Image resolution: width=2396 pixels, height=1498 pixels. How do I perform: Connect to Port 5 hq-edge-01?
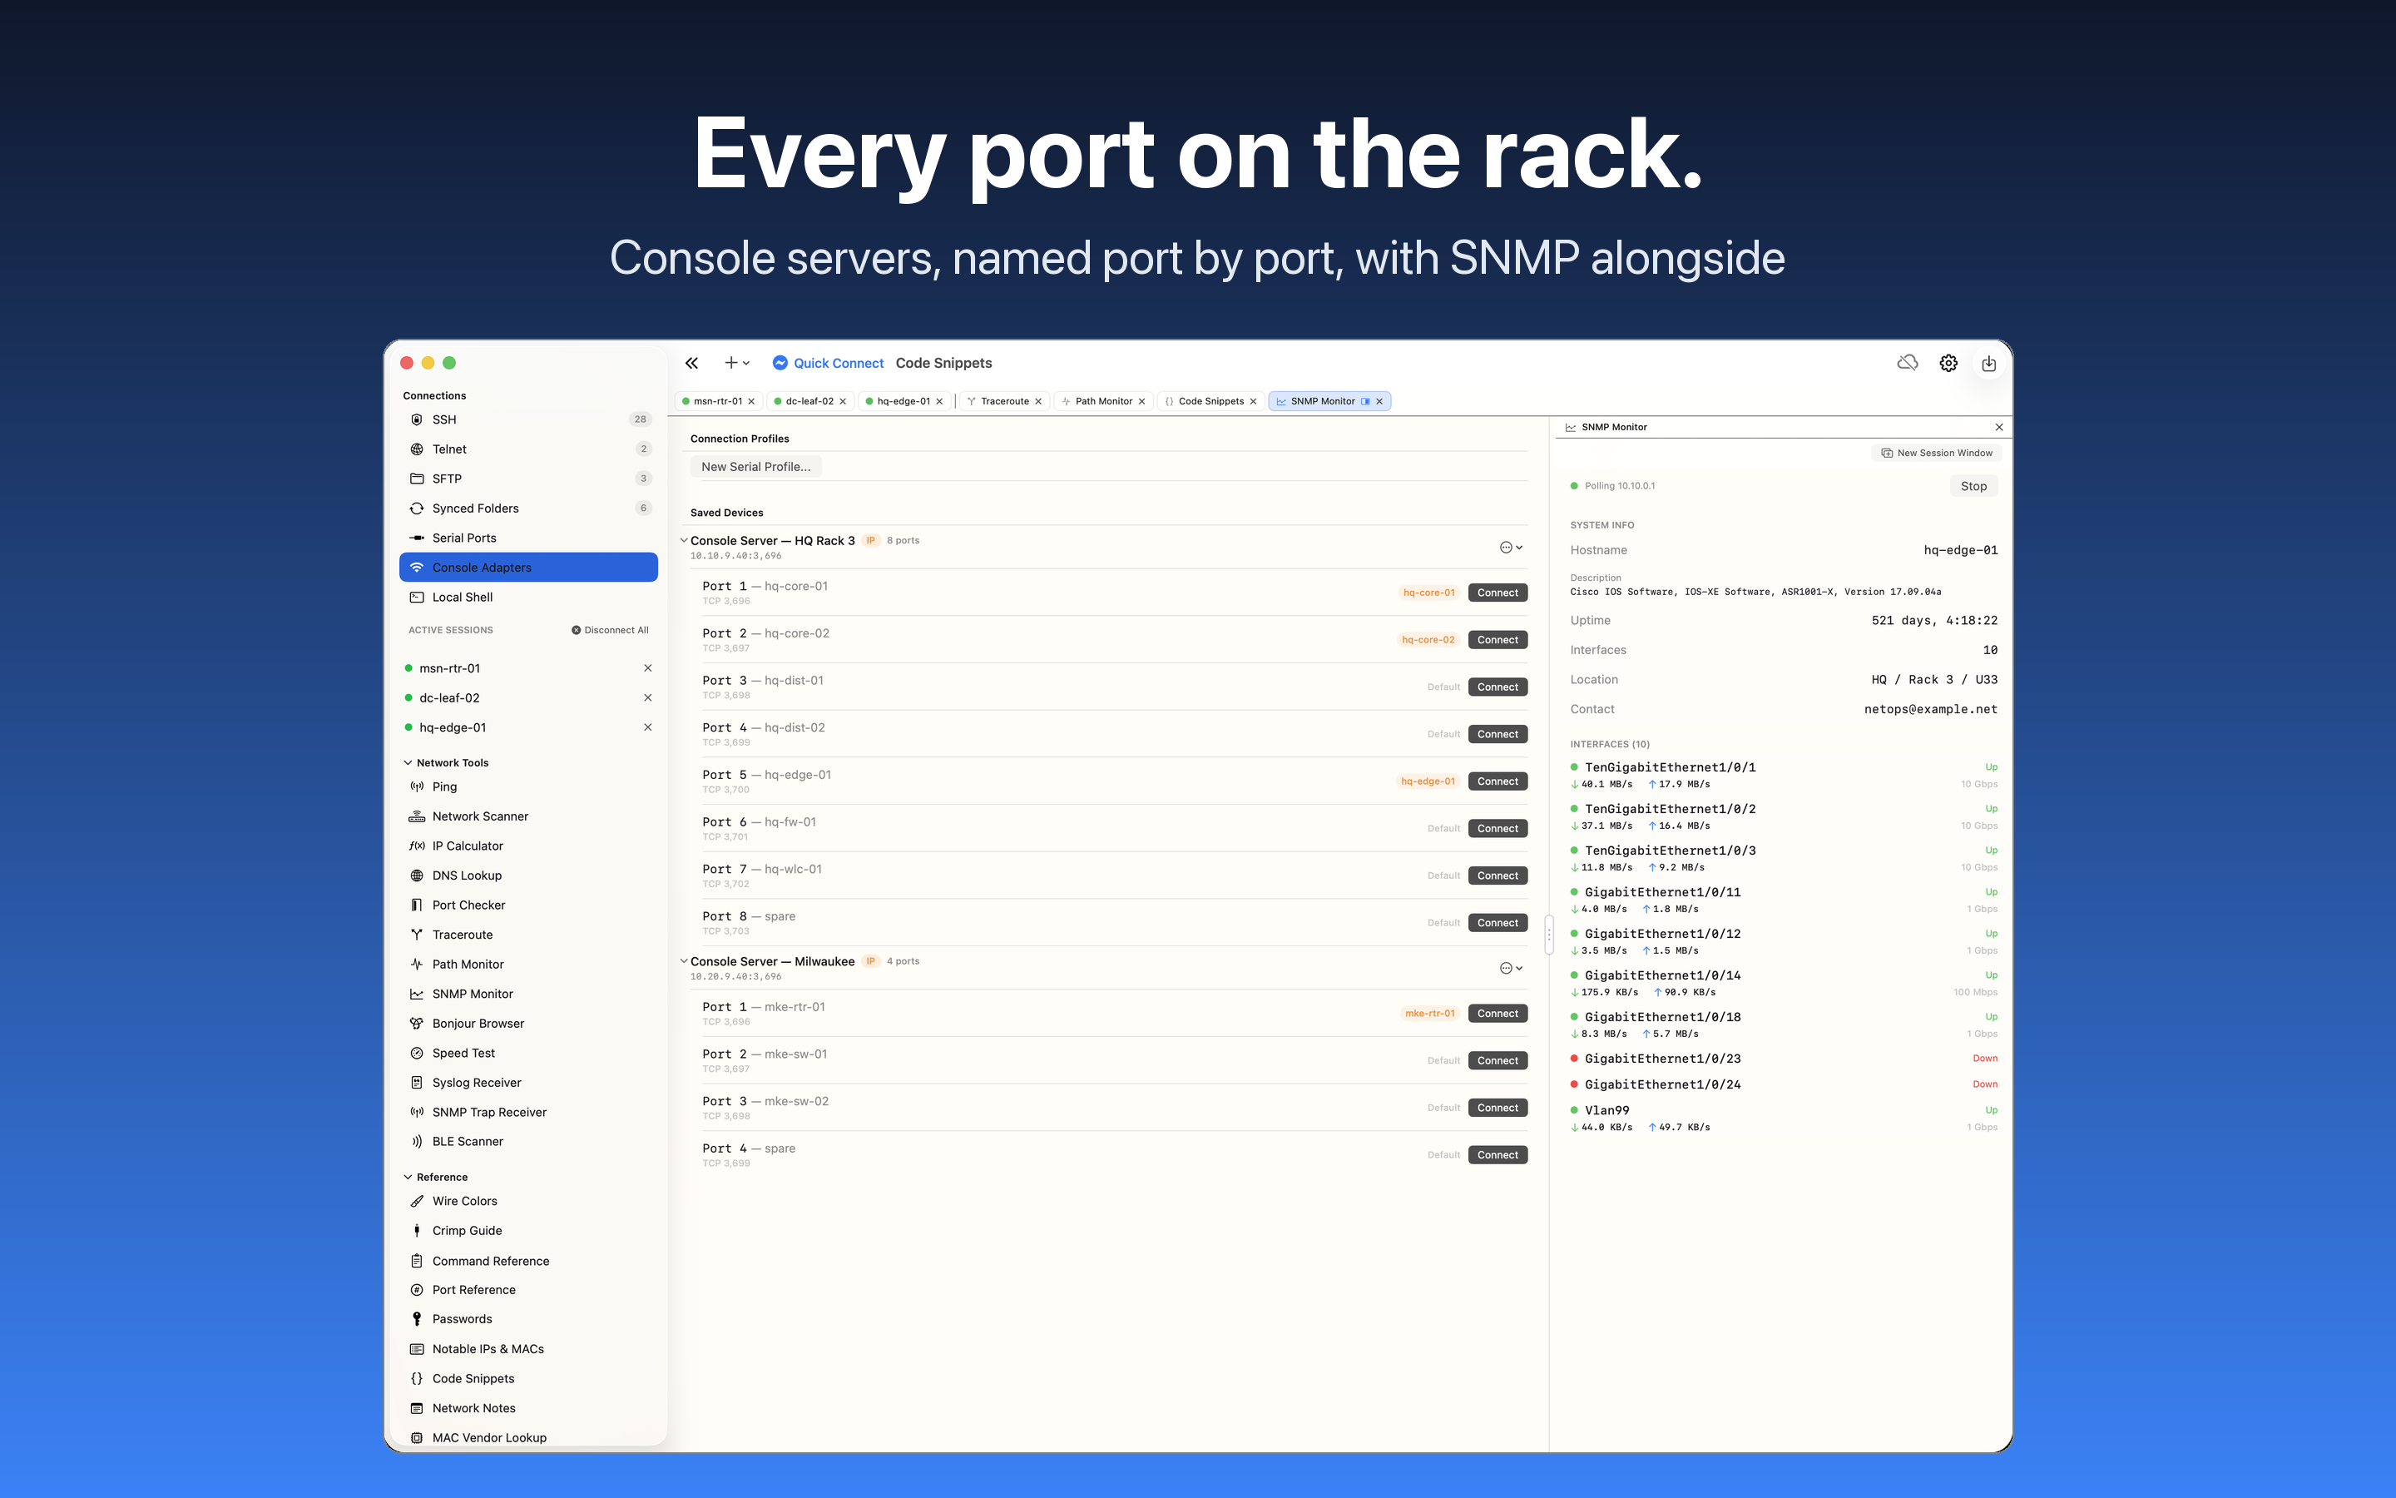[1497, 781]
